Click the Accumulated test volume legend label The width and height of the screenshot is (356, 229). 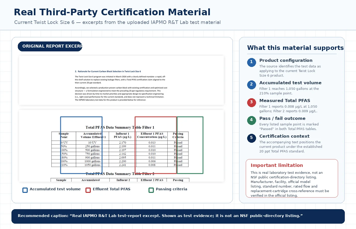(55, 189)
